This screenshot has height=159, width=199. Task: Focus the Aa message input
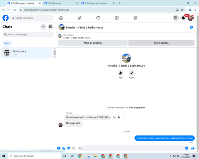[131, 148]
